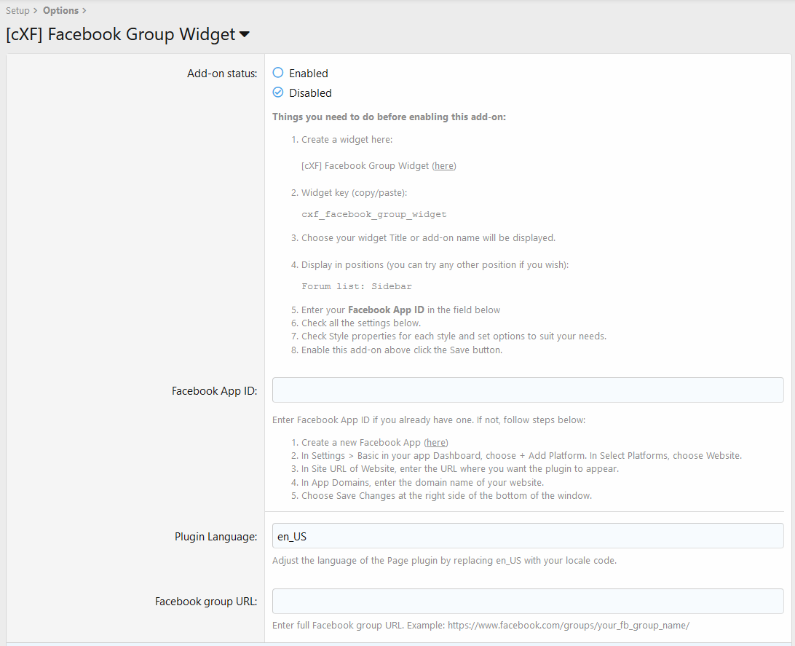Click the chevron after the Setup breadcrumb
795x646 pixels.
click(36, 10)
